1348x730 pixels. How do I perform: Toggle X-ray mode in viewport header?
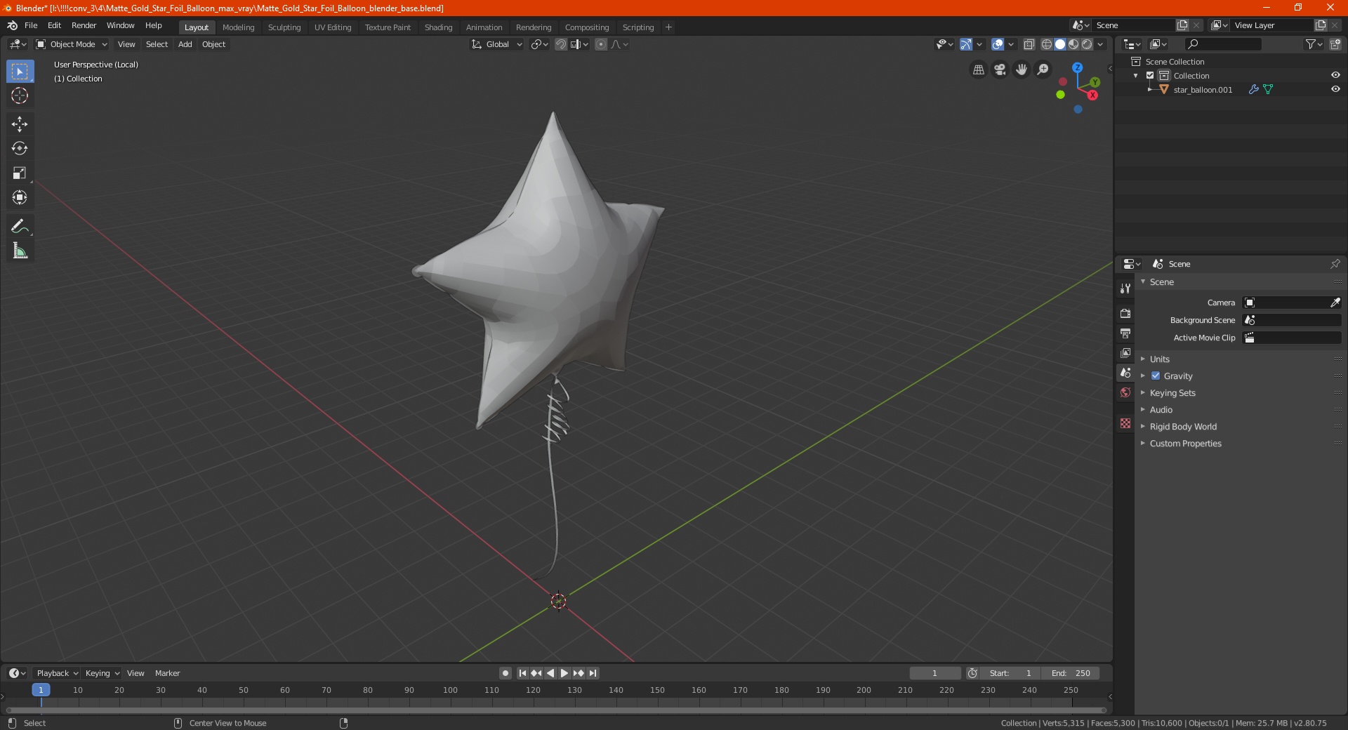pos(1029,44)
